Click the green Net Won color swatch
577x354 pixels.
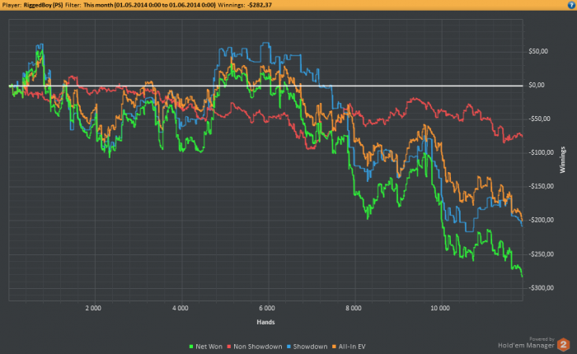point(191,347)
